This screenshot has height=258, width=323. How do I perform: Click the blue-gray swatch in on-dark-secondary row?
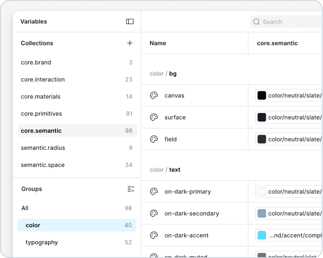pos(262,213)
